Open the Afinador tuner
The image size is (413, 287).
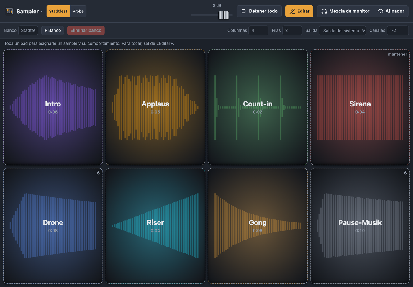coord(391,11)
